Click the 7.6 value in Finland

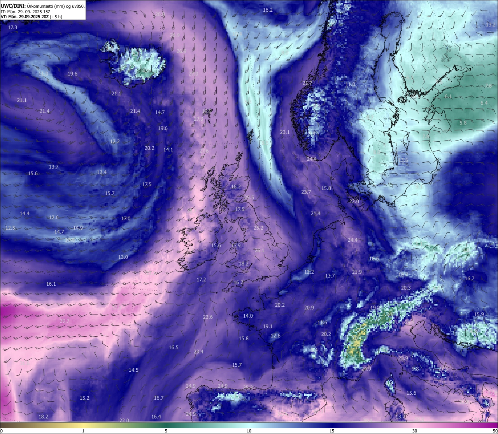[x=488, y=86]
